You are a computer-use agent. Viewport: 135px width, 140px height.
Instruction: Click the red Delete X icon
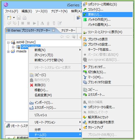[32, 85]
